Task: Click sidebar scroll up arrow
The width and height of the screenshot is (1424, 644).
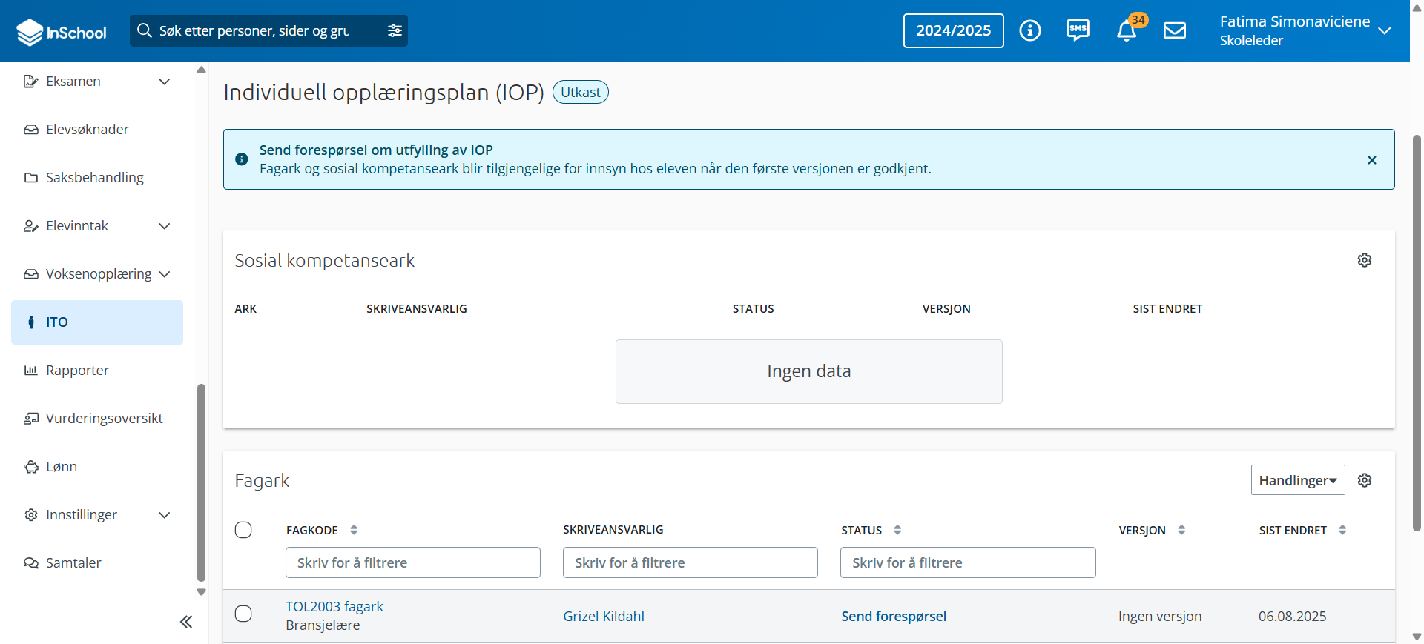Action: tap(201, 70)
